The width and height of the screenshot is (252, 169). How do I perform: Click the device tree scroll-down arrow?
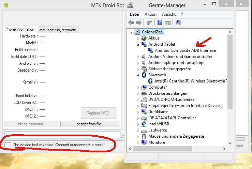230,143
